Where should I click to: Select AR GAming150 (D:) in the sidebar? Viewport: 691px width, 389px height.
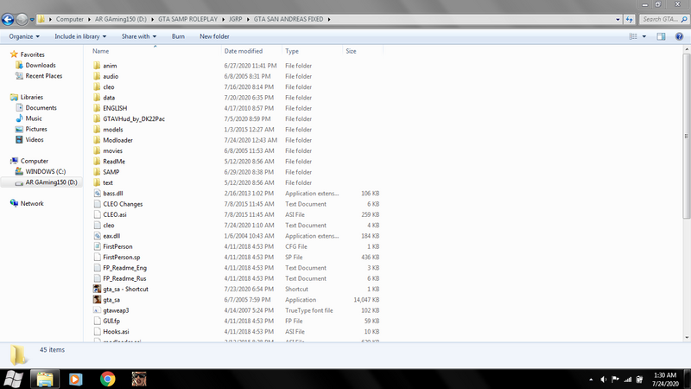pyautogui.click(x=41, y=182)
